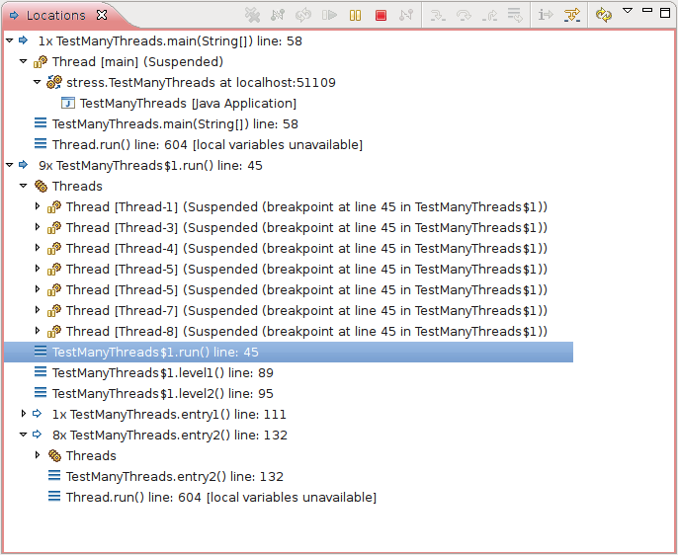Expand the 1x TestManyThreads.entry1() location group

click(24, 414)
